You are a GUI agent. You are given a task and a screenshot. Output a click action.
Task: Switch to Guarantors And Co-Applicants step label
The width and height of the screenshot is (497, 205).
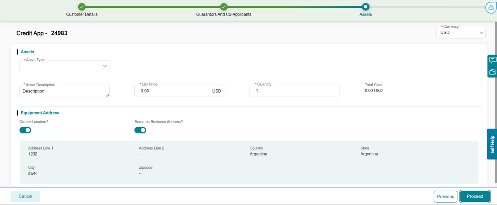pyautogui.click(x=223, y=14)
